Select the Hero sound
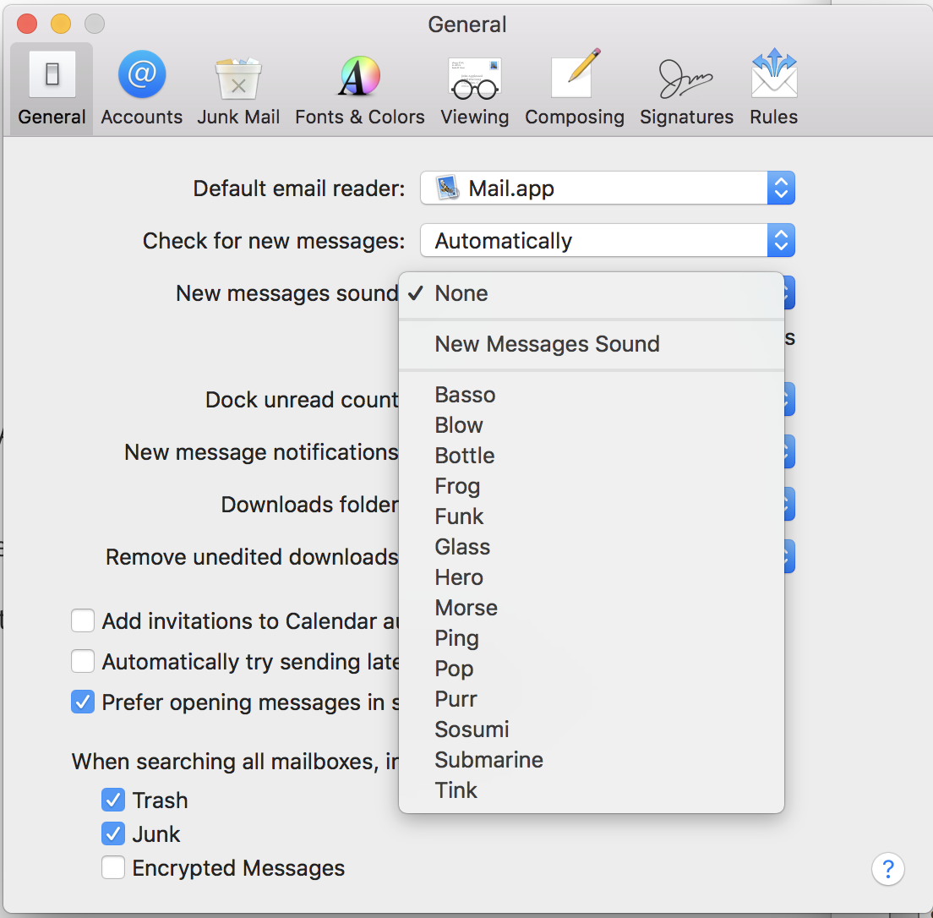This screenshot has width=933, height=918. click(592, 576)
